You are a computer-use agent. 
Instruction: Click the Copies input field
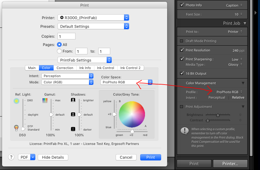(x=66, y=36)
